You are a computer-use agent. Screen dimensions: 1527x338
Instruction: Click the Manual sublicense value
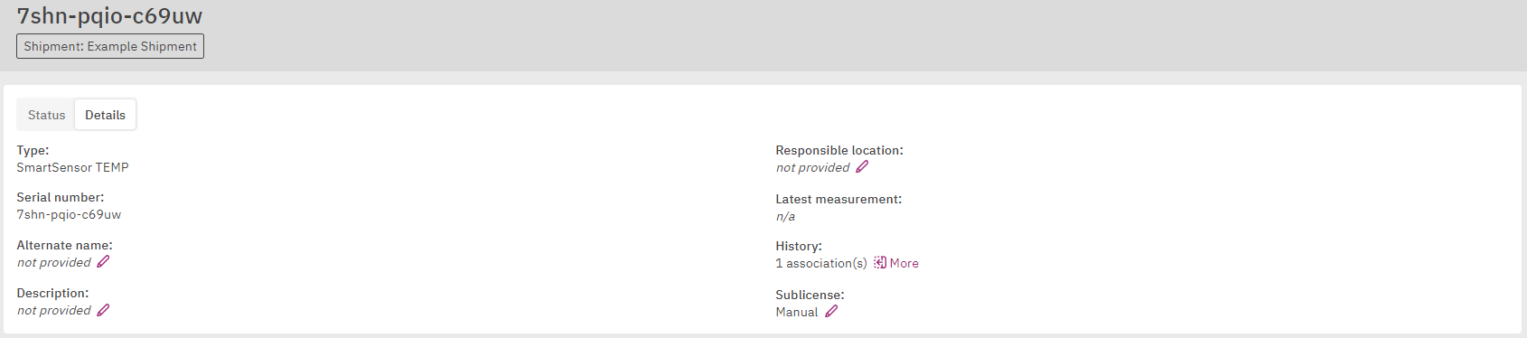(796, 313)
